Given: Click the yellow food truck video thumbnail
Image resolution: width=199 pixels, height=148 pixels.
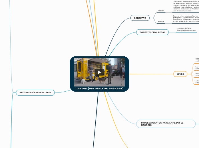Looking at the screenshot, I should point(99,72).
